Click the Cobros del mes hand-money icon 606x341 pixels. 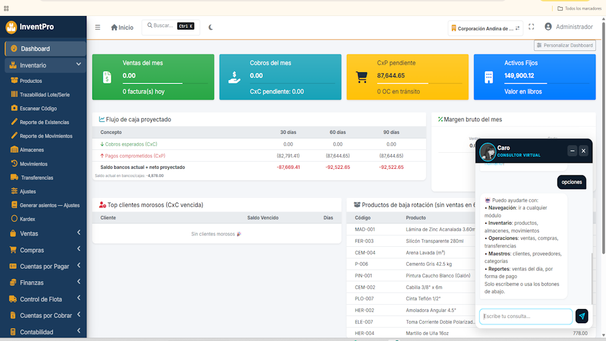[234, 78]
